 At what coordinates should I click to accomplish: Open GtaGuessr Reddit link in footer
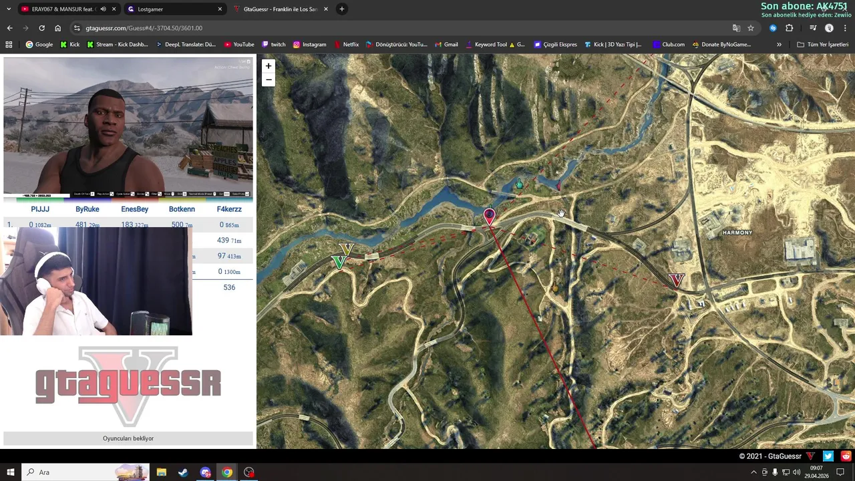pos(846,456)
